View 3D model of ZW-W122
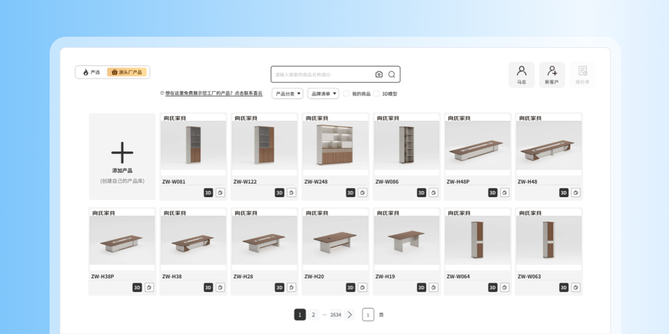The image size is (669, 334). [279, 193]
